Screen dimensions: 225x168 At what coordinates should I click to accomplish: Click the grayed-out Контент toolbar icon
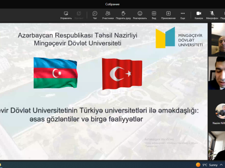(x=79, y=15)
